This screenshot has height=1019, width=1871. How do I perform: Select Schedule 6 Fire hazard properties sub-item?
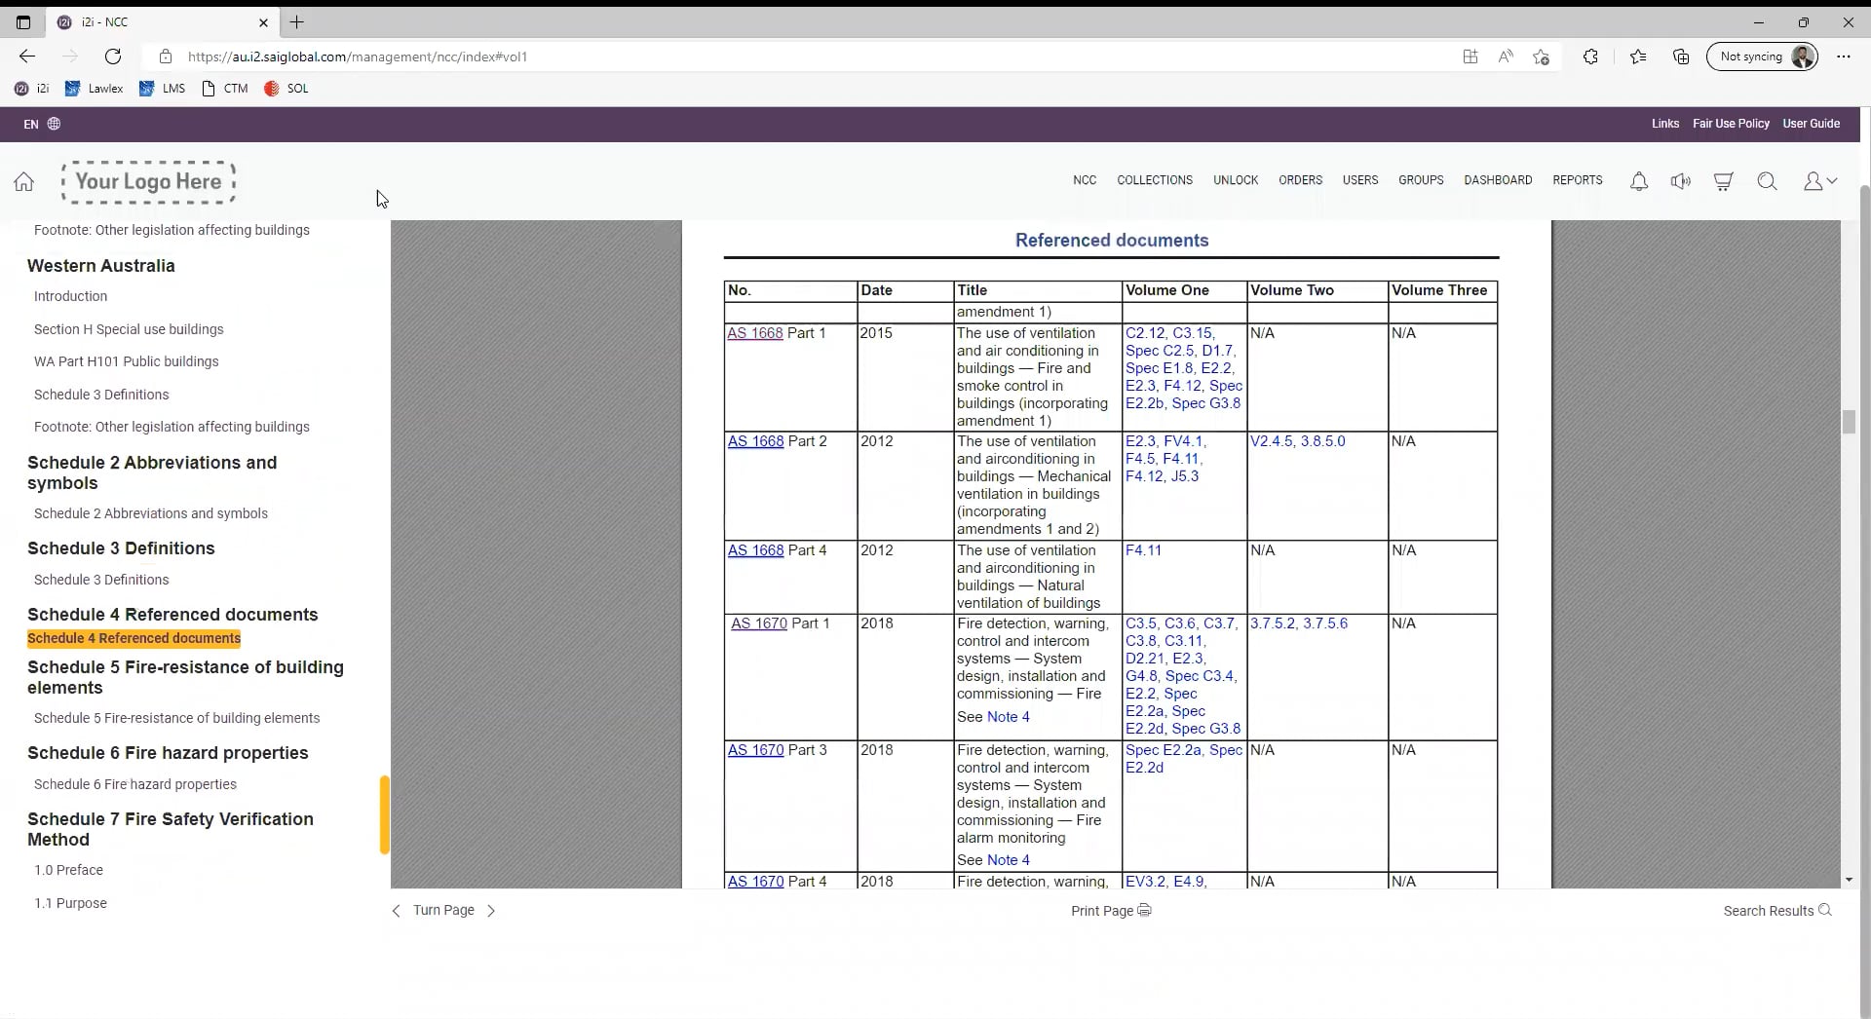[x=135, y=784]
